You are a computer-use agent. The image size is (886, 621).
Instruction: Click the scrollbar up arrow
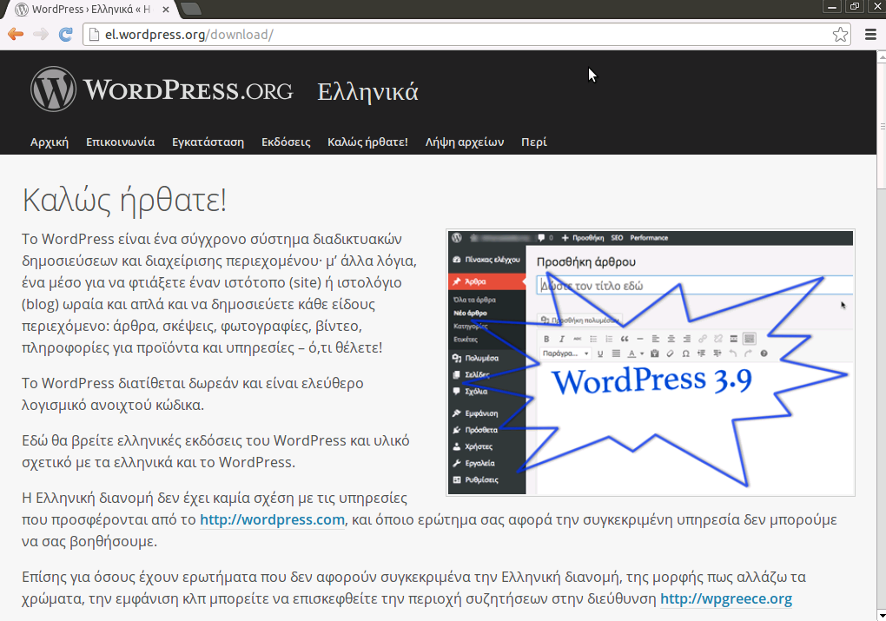pyautogui.click(x=882, y=56)
